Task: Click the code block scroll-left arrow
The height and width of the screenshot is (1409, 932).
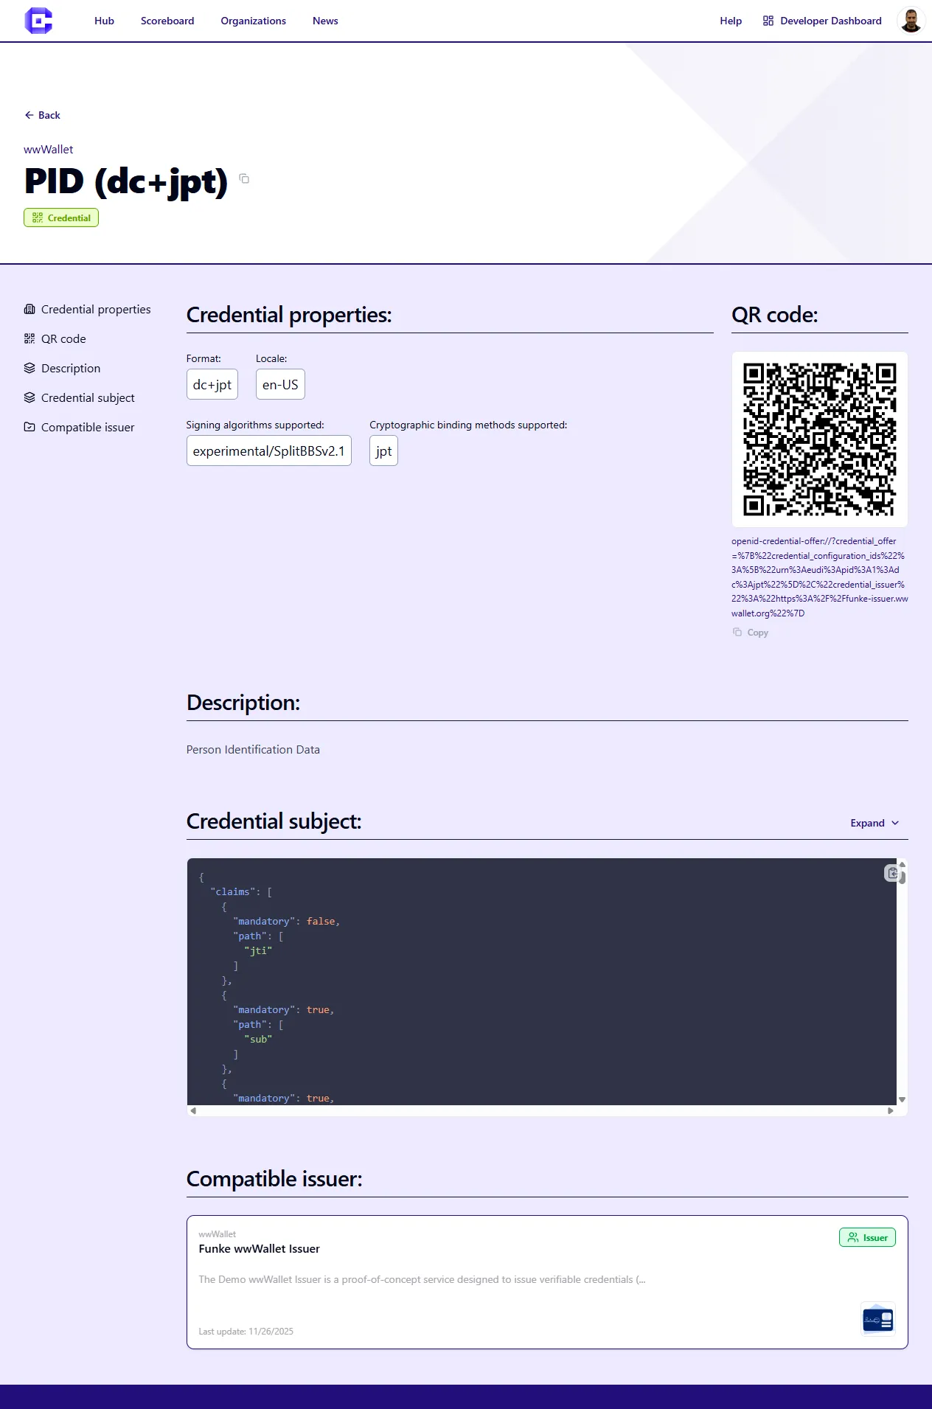Action: [193, 1110]
